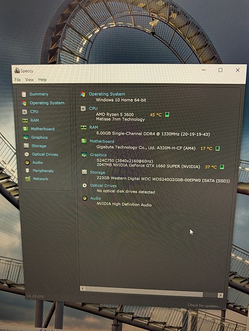249x331 pixels.
Task: Open the View menu
Action: pyautogui.click(x=29, y=79)
